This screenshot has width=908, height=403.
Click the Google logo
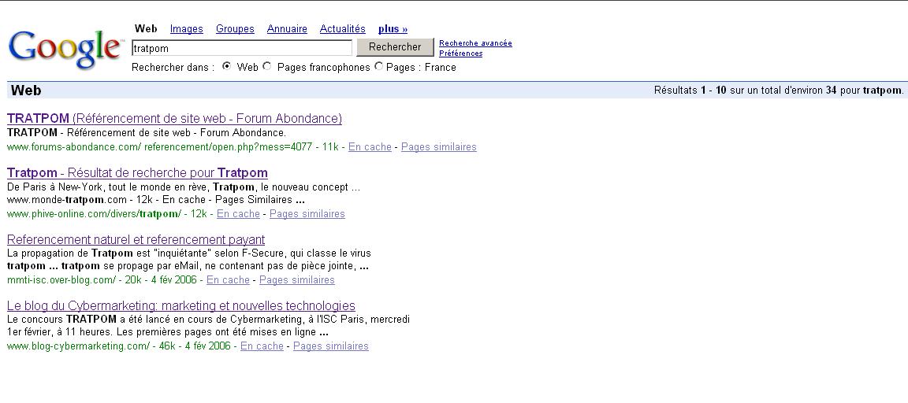(x=65, y=50)
